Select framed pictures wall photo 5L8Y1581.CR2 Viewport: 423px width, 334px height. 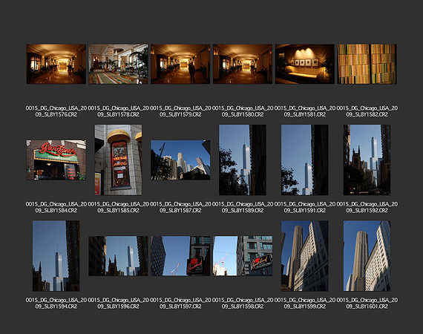[304, 64]
